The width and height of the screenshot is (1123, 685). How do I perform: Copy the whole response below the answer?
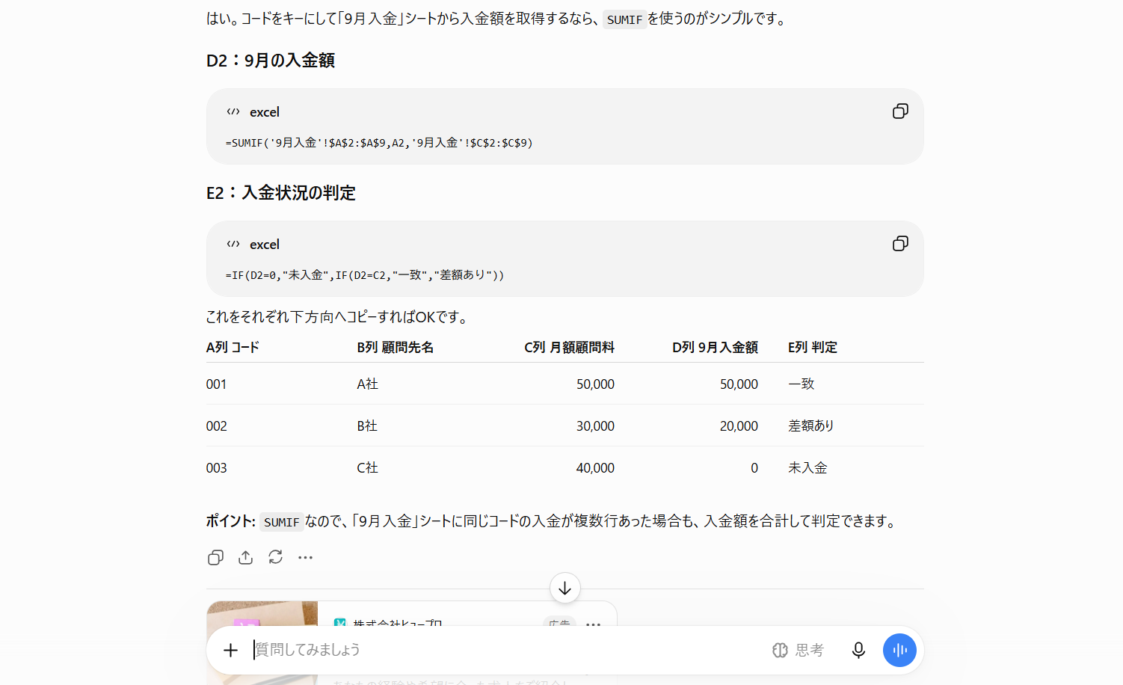215,557
